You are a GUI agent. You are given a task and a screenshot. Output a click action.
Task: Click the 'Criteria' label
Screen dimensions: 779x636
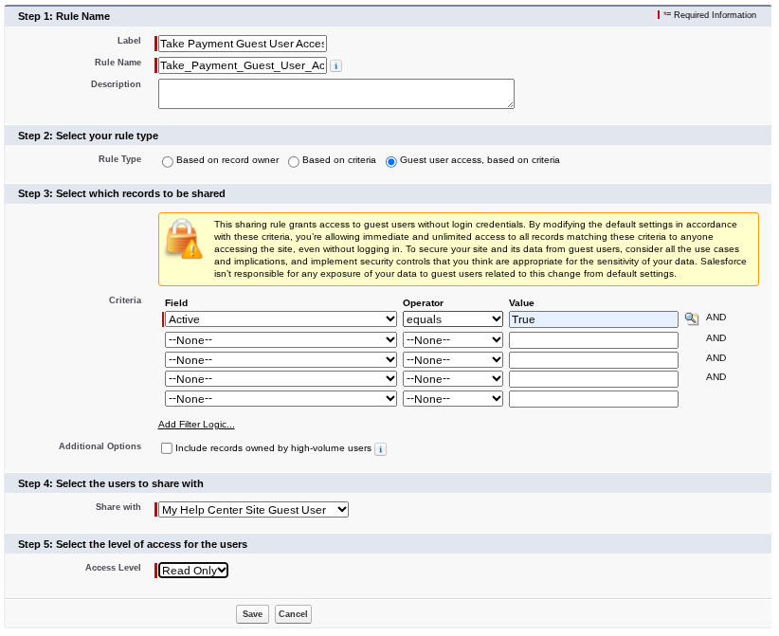[x=125, y=300]
